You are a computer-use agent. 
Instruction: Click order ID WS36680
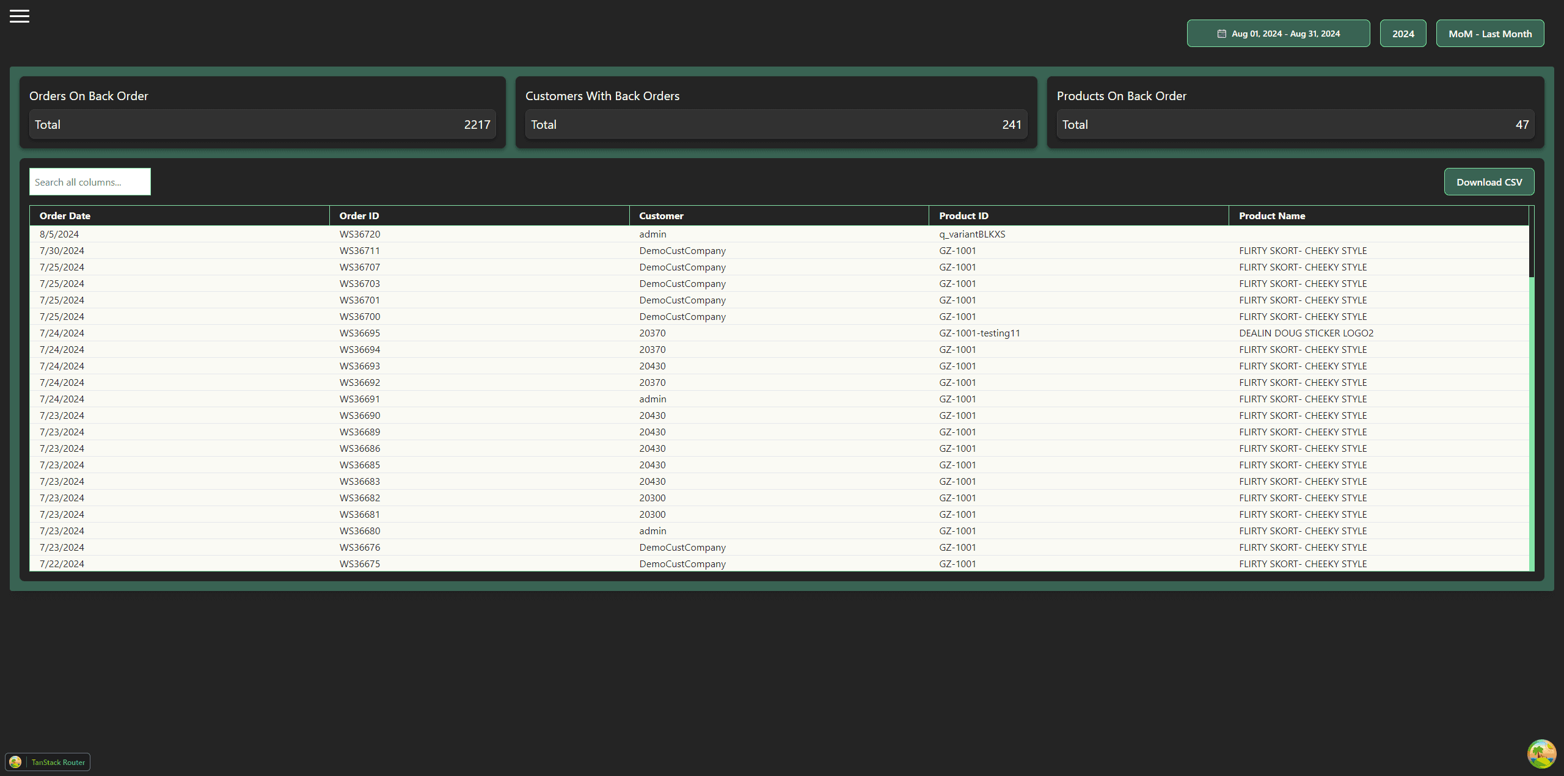(360, 531)
